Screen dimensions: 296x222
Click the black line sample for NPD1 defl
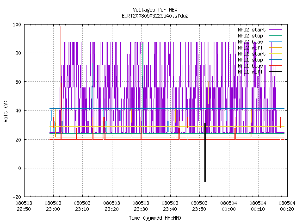[276, 72]
